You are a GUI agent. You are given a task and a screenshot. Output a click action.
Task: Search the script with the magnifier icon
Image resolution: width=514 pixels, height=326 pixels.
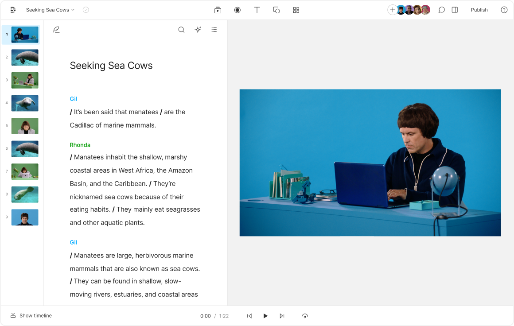coord(181,30)
